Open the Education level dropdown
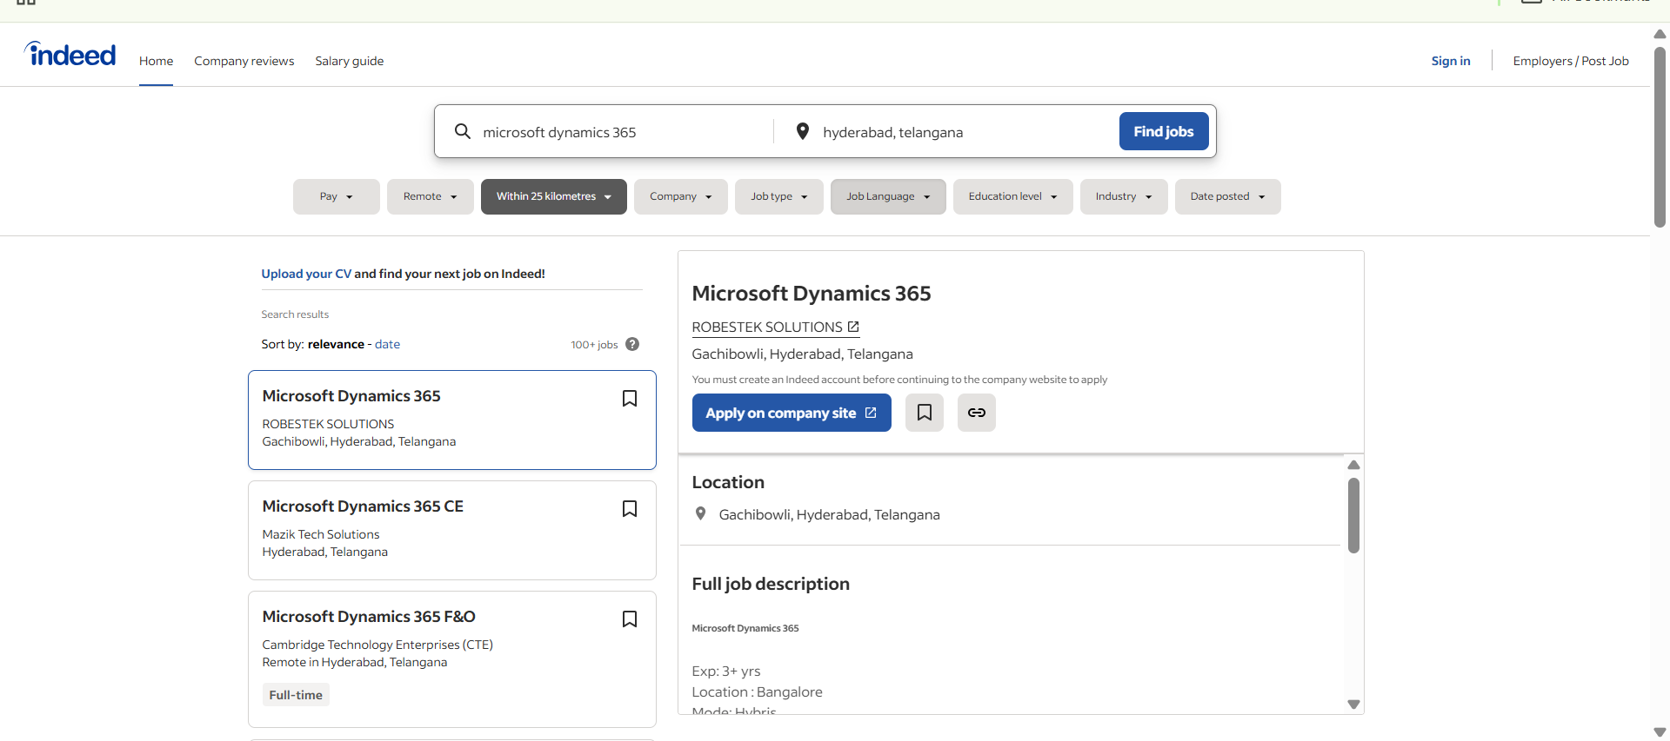Image resolution: width=1670 pixels, height=741 pixels. (x=1013, y=196)
